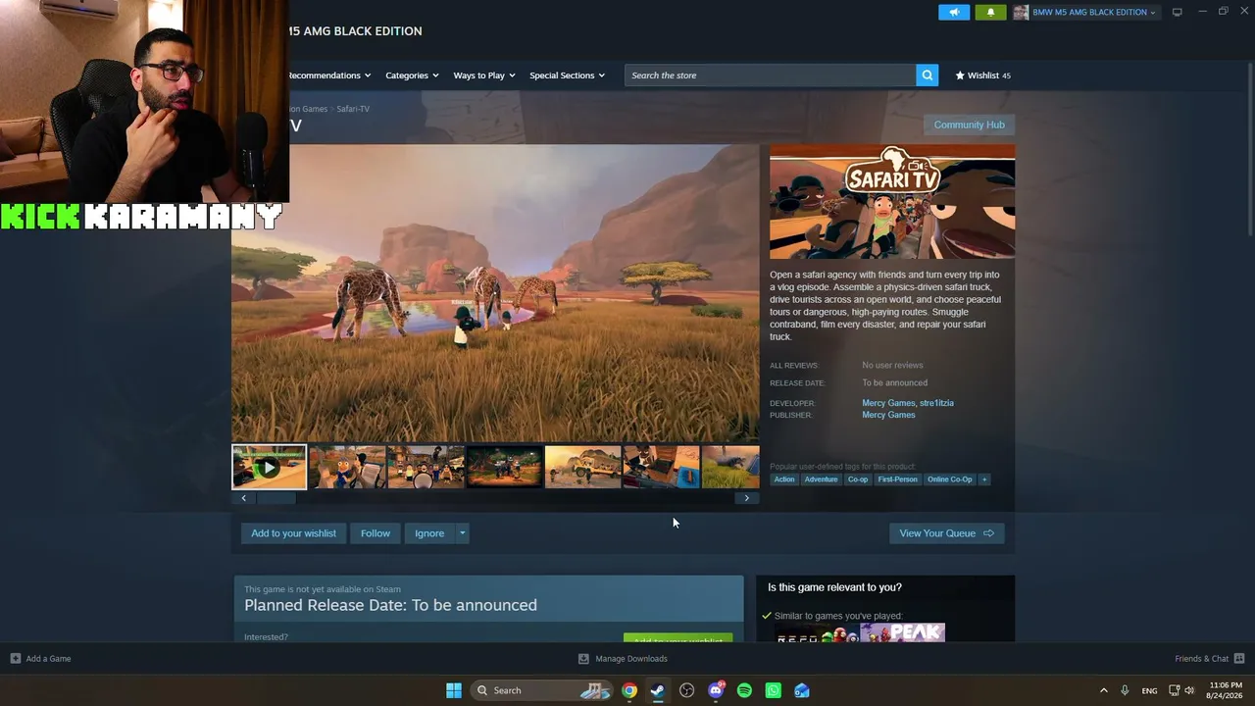Viewport: 1255px width, 706px height.
Task: Select the Action tag
Action: click(784, 479)
